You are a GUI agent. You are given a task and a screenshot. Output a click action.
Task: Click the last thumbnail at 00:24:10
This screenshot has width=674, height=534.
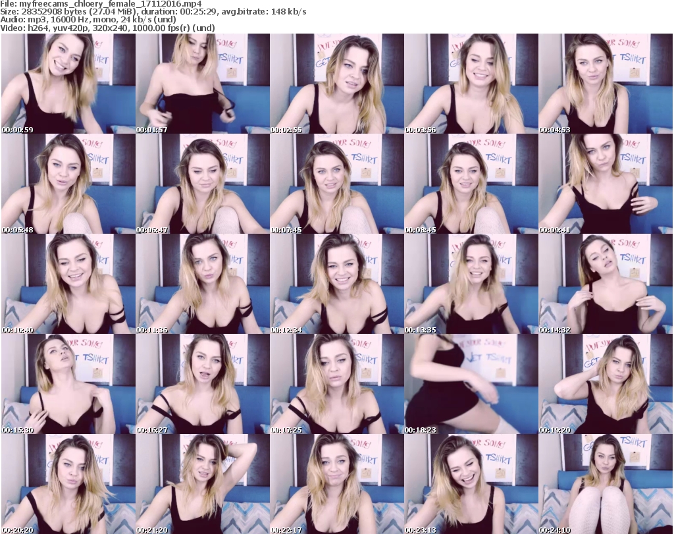click(x=605, y=484)
